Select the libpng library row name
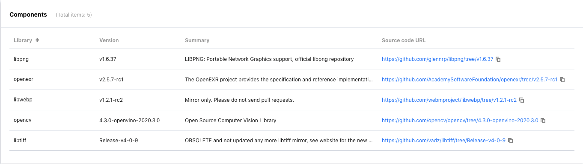This screenshot has height=164, width=583. click(x=21, y=59)
